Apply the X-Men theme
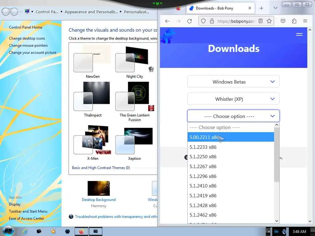Image resolution: width=315 pixels, height=236 pixels. pyautogui.click(x=93, y=143)
